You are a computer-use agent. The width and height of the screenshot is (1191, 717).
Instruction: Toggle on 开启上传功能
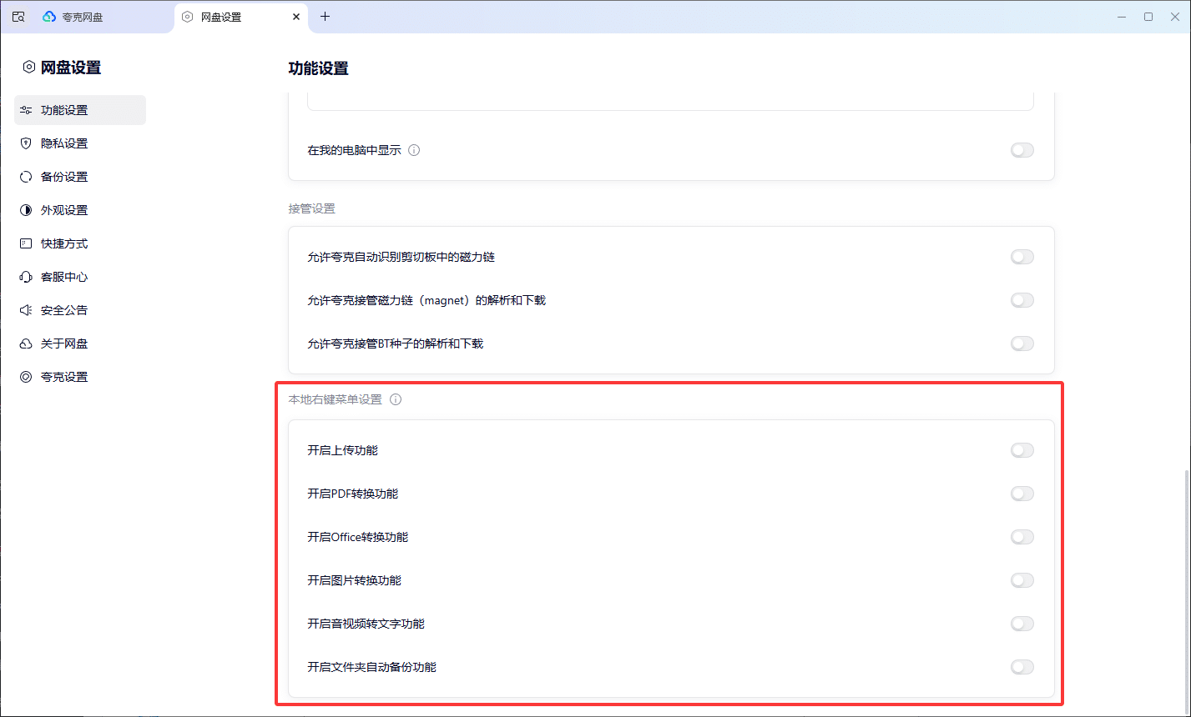pyautogui.click(x=1022, y=450)
